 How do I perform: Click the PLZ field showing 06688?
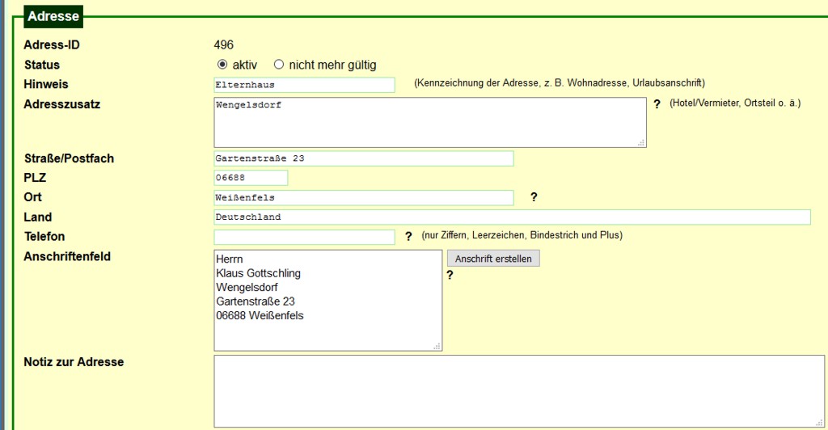(250, 178)
